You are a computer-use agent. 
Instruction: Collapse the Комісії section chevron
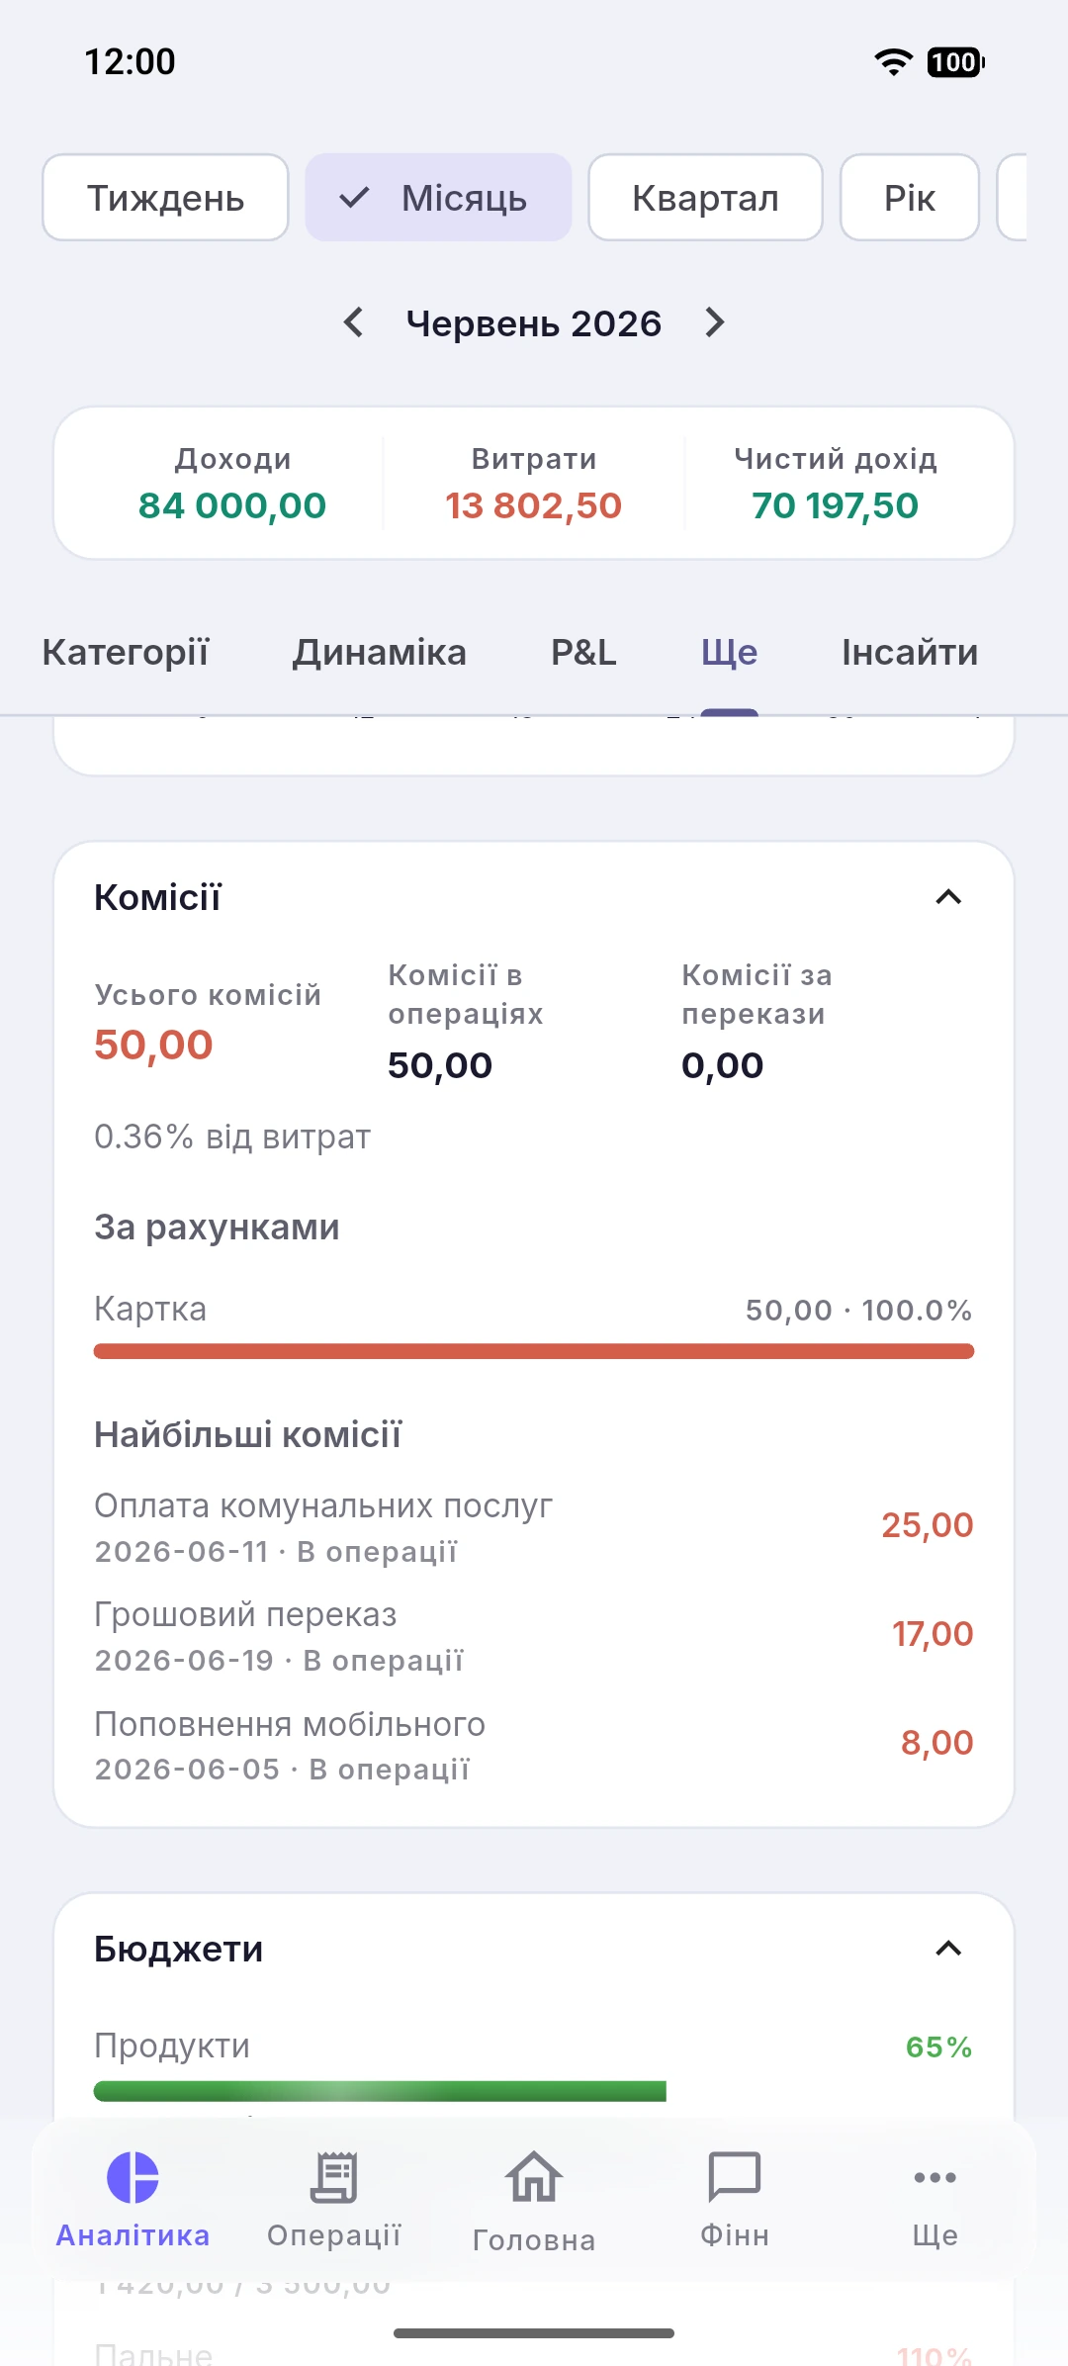pos(948,897)
